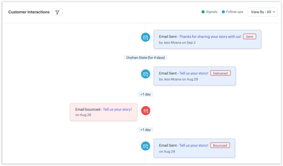Open the 'Tell us your story!' link in the bounced card
The height and width of the screenshot is (166, 283).
pos(117,109)
